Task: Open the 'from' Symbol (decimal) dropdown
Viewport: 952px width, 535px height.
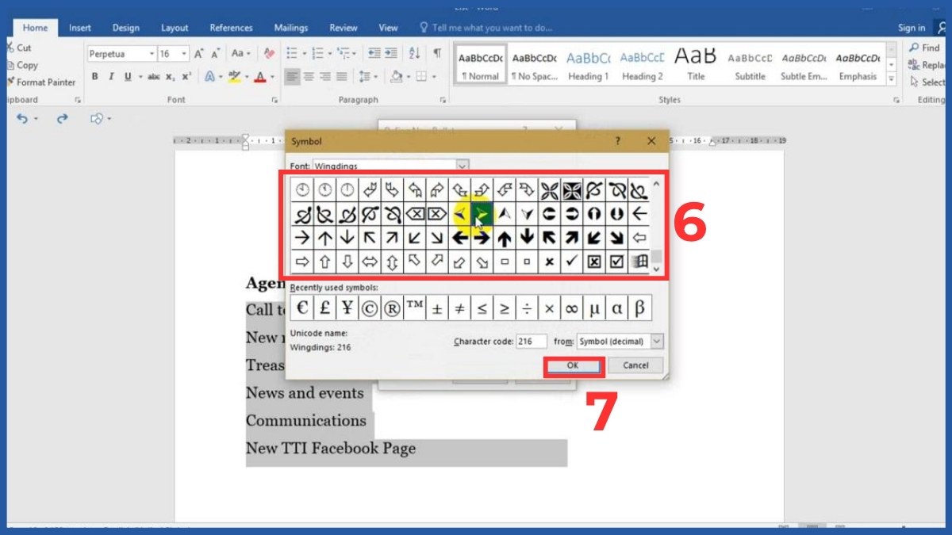Action: (656, 341)
